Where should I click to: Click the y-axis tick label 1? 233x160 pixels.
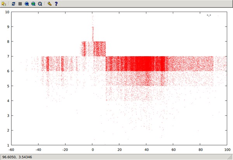pos(8,145)
